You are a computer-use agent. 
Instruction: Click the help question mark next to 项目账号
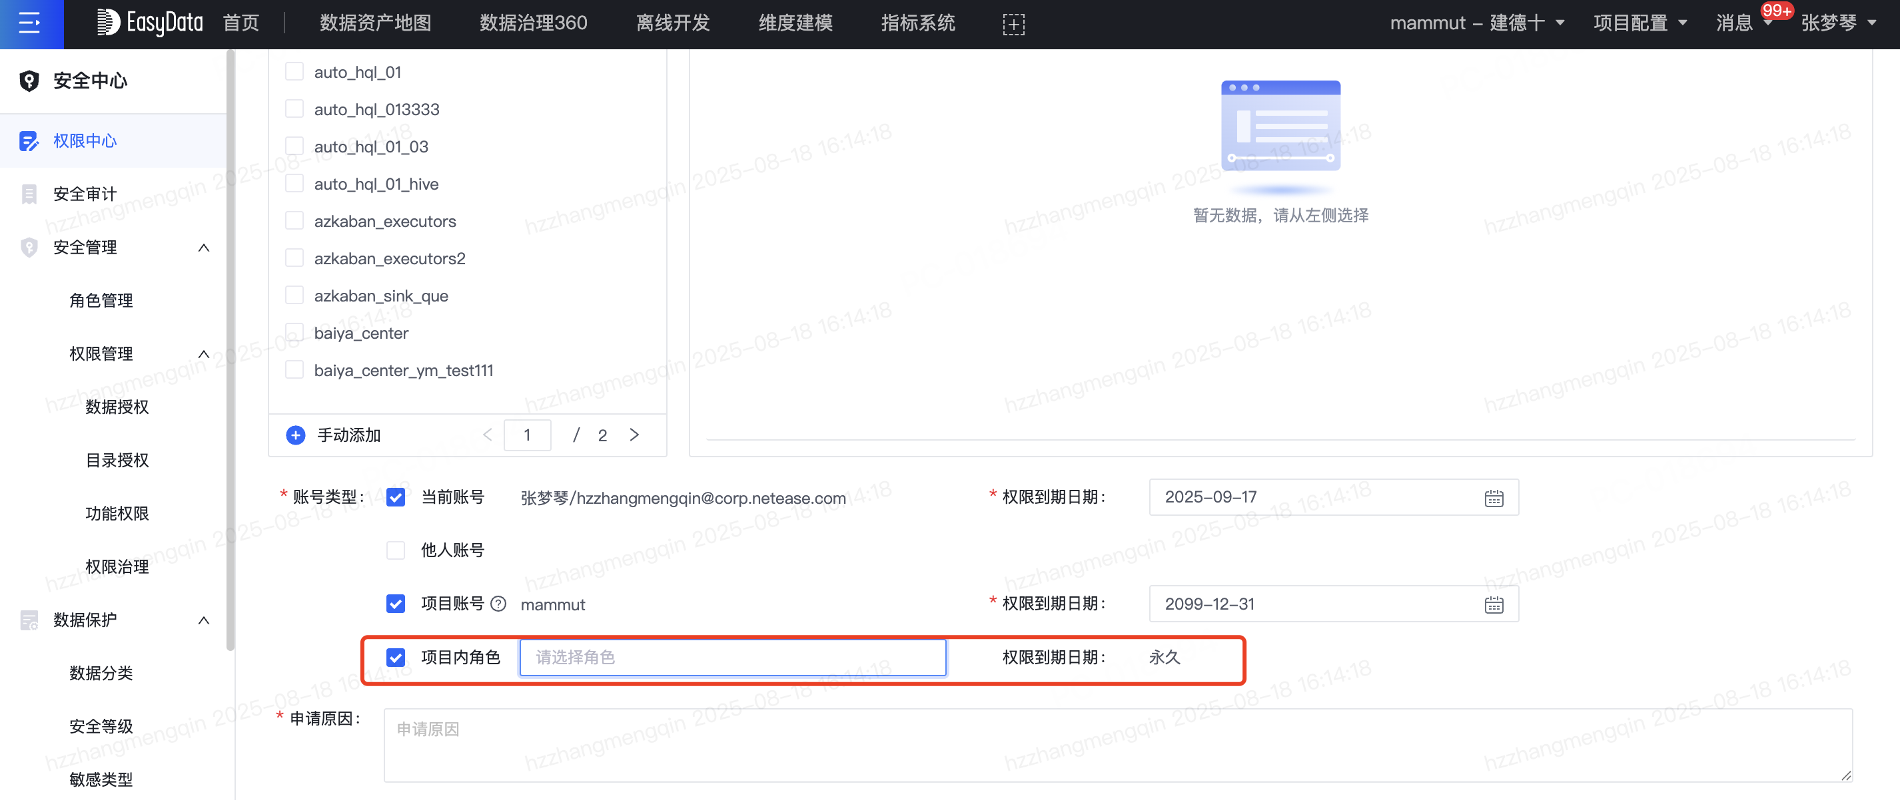click(498, 604)
